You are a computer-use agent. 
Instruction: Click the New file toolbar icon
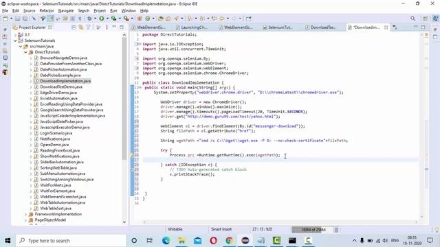[x=5, y=19]
